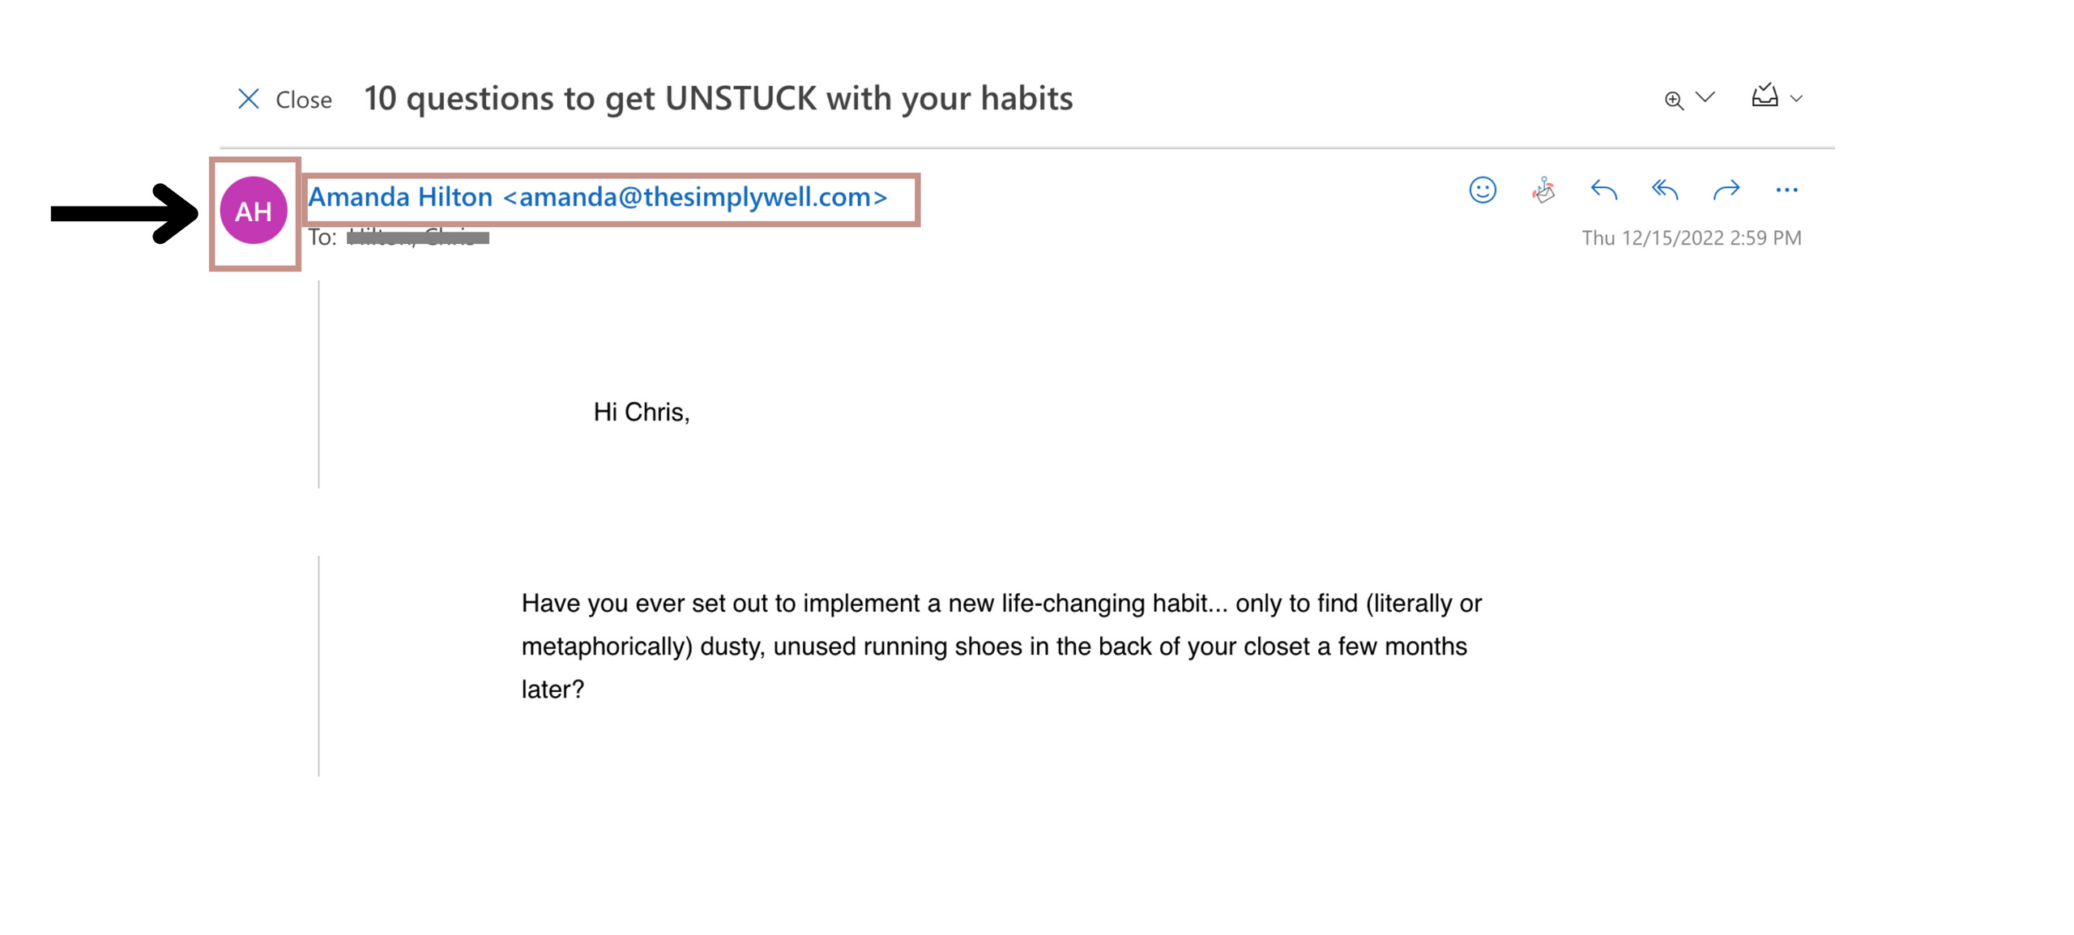The width and height of the screenshot is (2074, 935).
Task: Expand the zoom options chevron
Action: [x=1705, y=98]
